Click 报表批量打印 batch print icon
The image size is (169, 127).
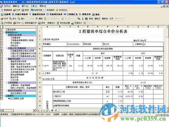(x=23, y=23)
